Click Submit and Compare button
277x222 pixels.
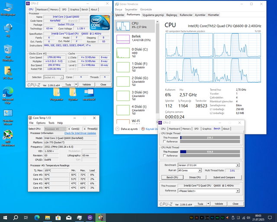(224, 177)
